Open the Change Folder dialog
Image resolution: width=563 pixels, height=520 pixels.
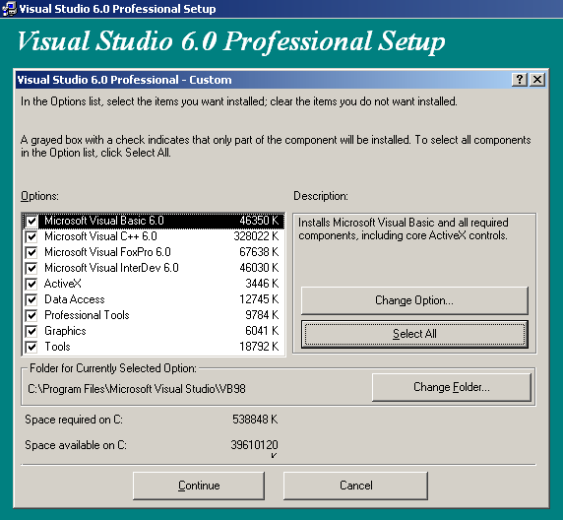click(452, 387)
